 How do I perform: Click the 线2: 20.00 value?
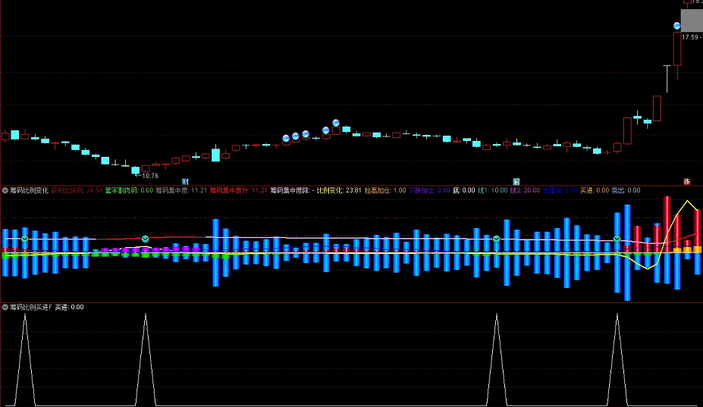tap(525, 190)
